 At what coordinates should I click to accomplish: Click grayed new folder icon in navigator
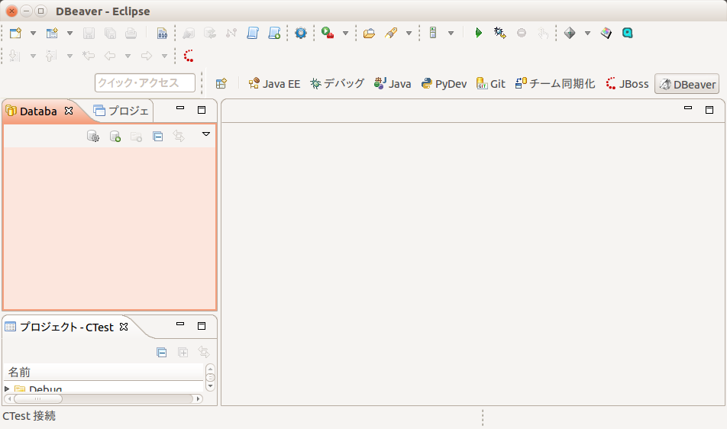[136, 136]
